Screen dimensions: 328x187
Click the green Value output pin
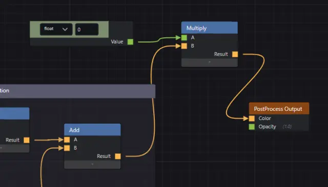click(x=130, y=42)
